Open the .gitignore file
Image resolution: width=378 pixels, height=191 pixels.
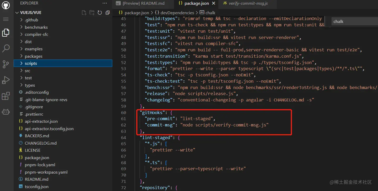point(63,107)
